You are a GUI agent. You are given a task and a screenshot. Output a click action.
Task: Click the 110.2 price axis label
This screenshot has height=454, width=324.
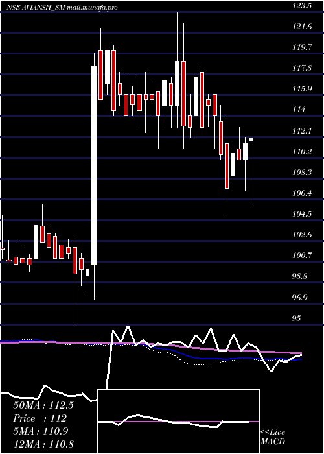[x=302, y=151]
